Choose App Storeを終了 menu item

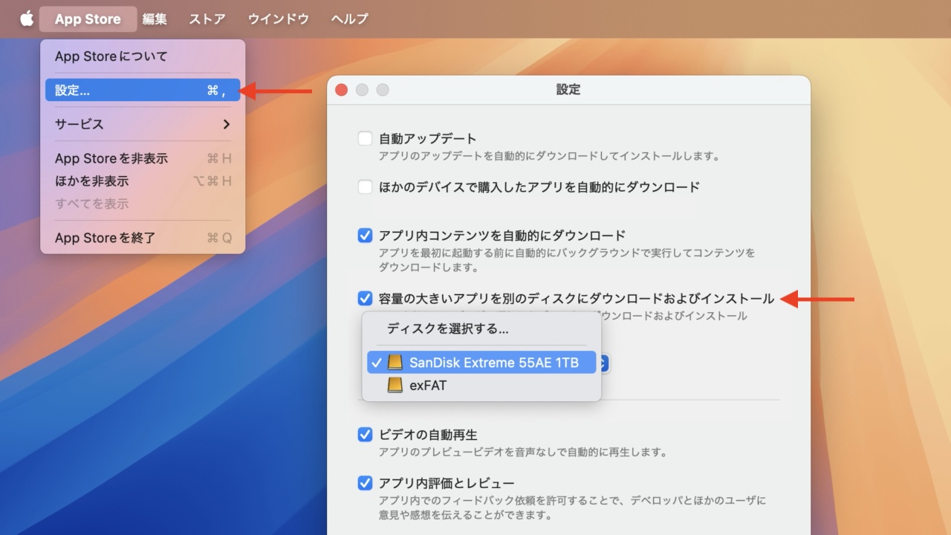click(x=142, y=238)
